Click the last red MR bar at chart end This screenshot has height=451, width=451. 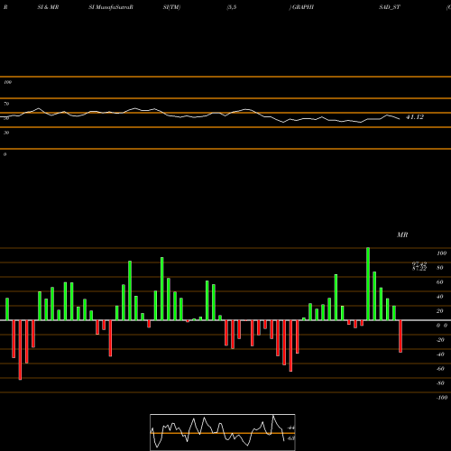click(400, 336)
